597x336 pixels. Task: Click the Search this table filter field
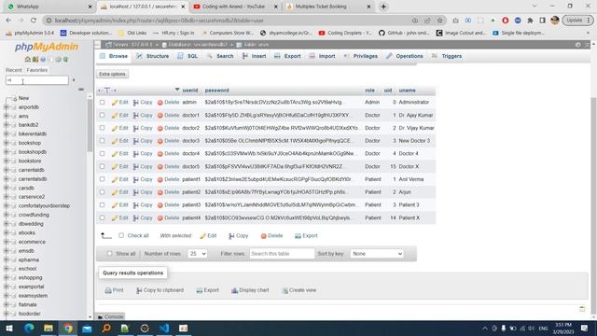tap(282, 254)
